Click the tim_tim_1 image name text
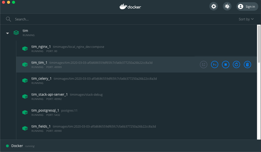The height and width of the screenshot is (152, 261). tap(101, 63)
